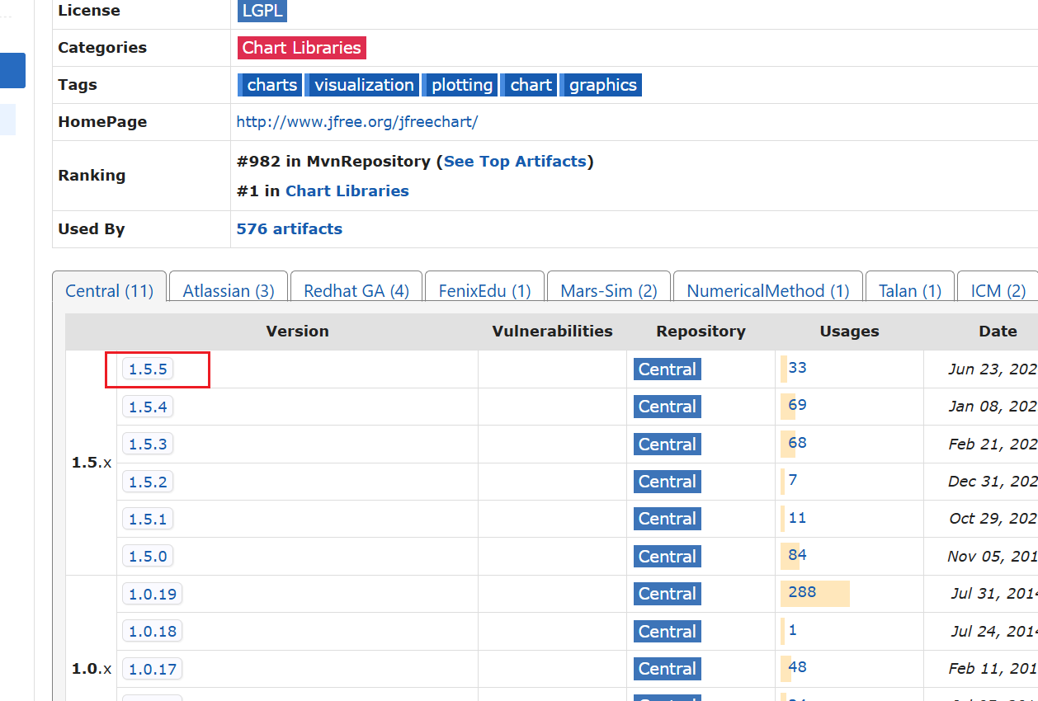
Task: Open the 1 usages link
Action: click(x=793, y=630)
